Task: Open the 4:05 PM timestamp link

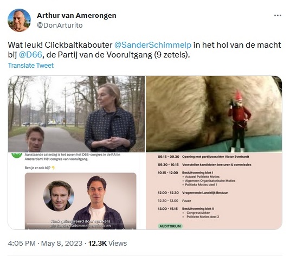Action: tap(22, 243)
